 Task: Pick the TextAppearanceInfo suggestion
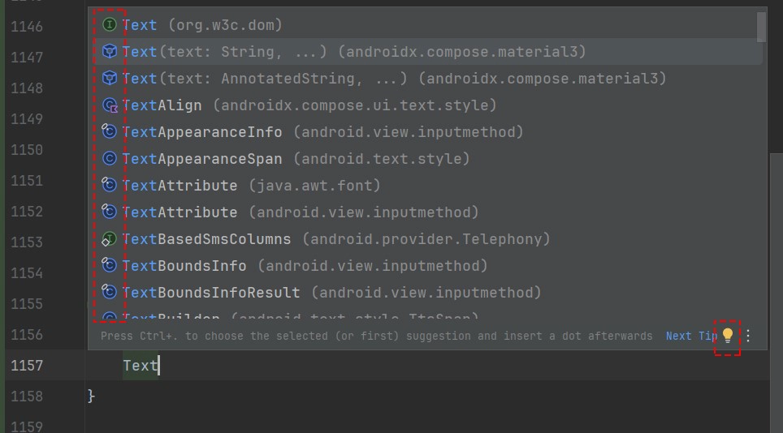coord(426,132)
